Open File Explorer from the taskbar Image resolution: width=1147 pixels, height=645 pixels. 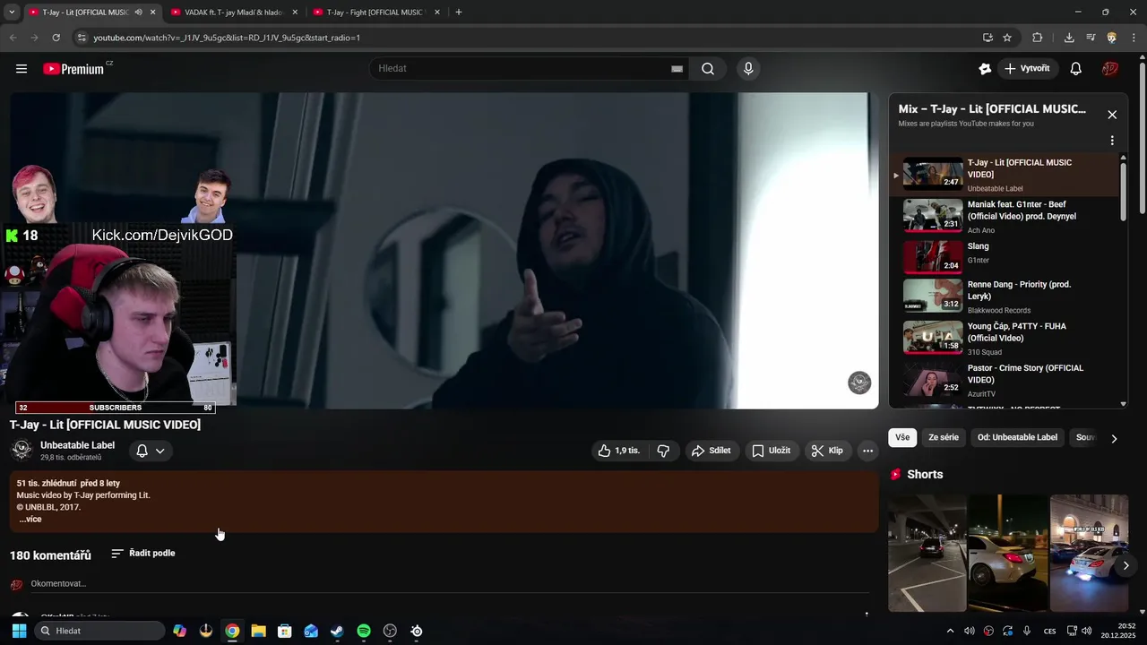pos(258,631)
